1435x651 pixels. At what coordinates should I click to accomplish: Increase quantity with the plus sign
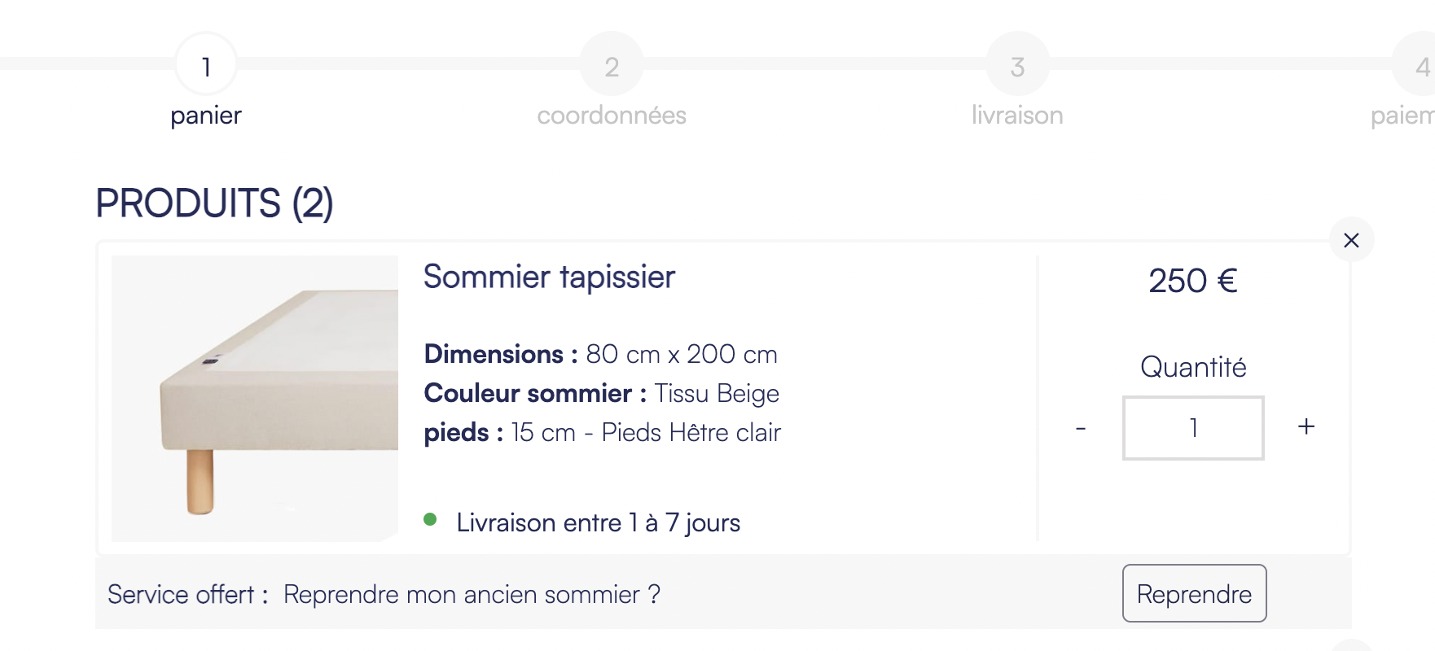point(1306,426)
